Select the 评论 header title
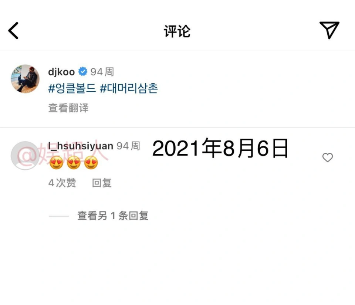The height and width of the screenshot is (305, 355). (x=177, y=31)
